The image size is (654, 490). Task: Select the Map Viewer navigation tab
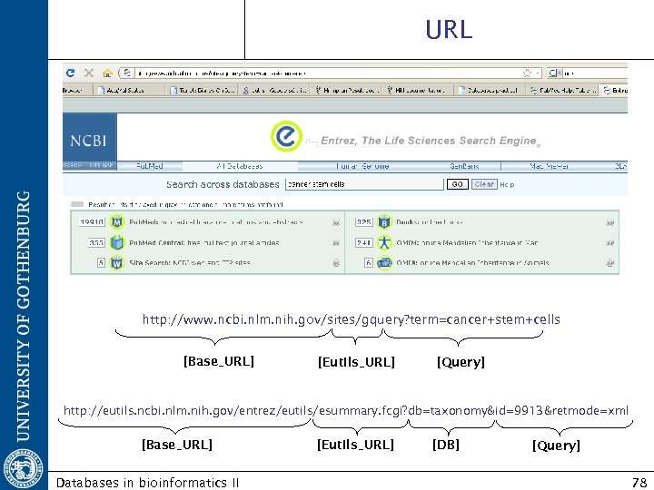point(549,166)
